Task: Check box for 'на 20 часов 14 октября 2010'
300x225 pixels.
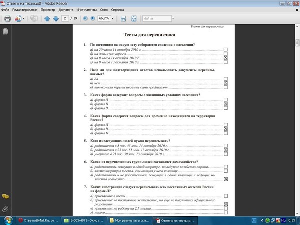Action: 226,50
